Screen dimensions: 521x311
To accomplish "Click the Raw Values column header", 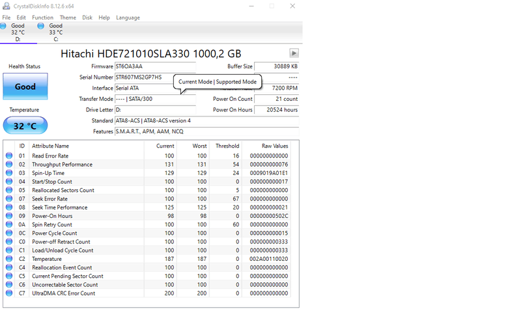I will [275, 146].
